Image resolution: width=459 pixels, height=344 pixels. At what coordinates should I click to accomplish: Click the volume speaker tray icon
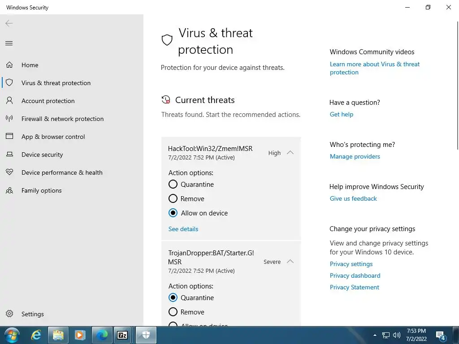coord(396,335)
